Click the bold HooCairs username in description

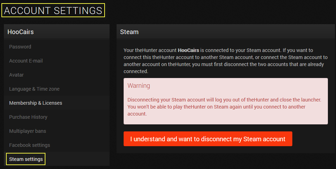tap(188, 50)
